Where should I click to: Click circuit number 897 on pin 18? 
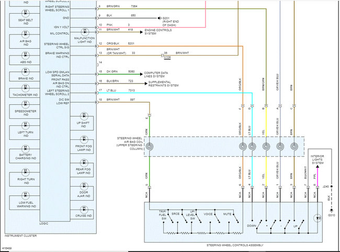[x=132, y=100]
